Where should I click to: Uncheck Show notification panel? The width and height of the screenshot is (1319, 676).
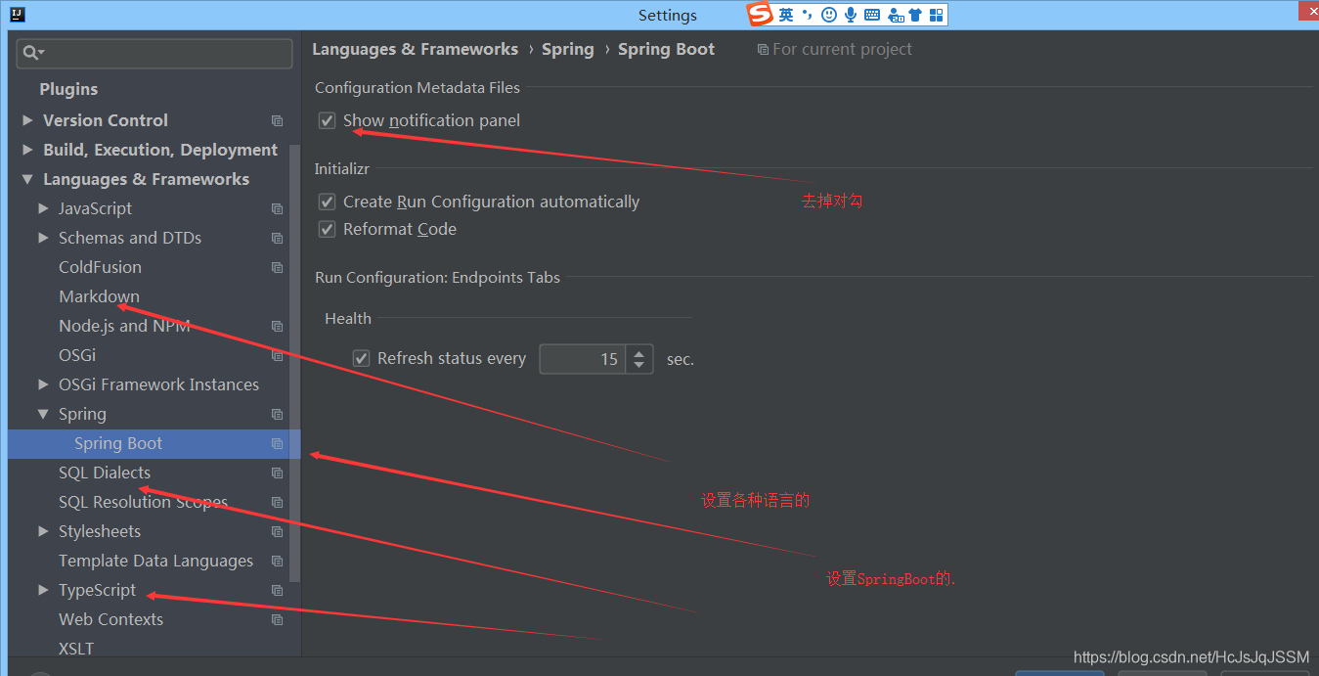pos(328,120)
